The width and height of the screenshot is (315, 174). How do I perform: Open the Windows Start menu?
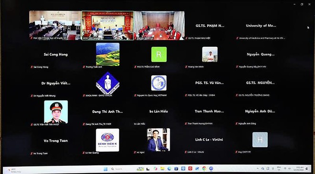pyautogui.click(x=105, y=169)
